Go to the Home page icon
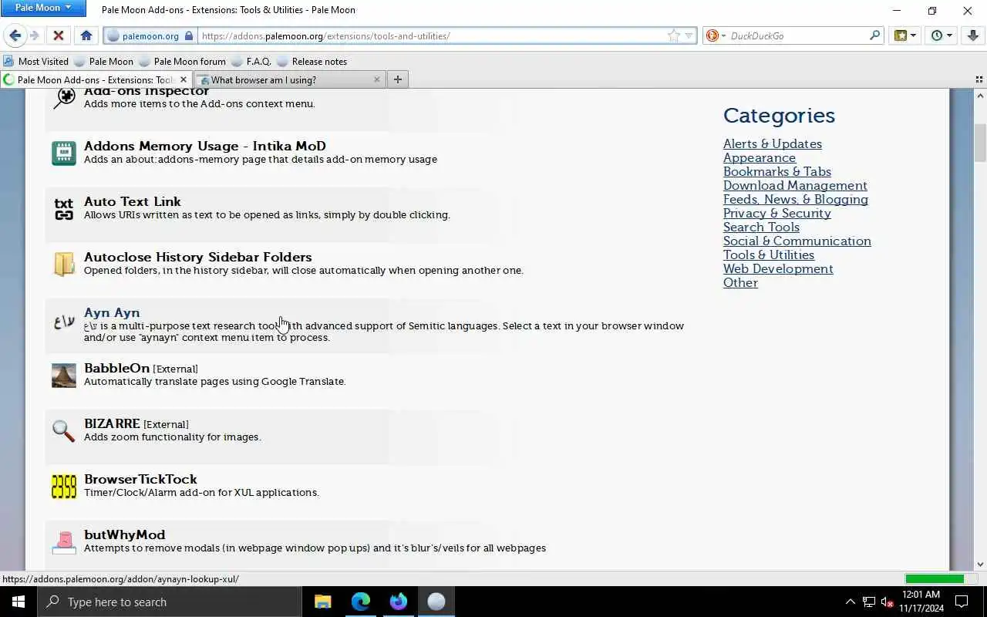987x617 pixels. 86,35
